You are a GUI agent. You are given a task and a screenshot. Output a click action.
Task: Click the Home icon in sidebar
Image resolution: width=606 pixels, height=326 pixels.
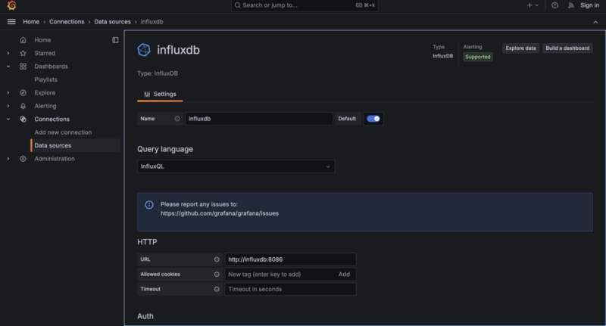tap(23, 40)
